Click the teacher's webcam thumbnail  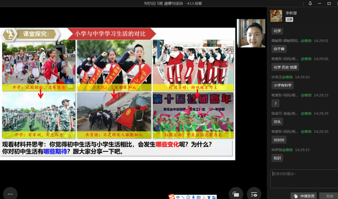click(x=251, y=33)
